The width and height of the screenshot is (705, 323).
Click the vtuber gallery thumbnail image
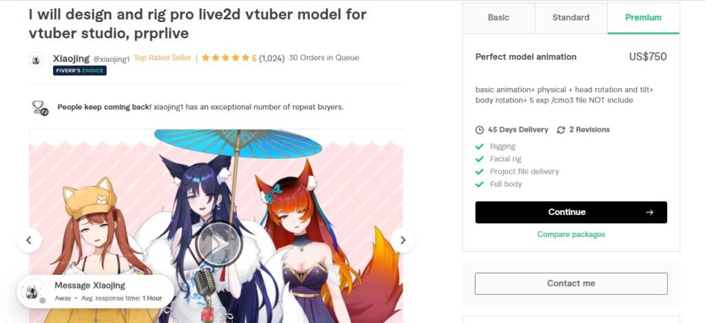pyautogui.click(x=215, y=226)
